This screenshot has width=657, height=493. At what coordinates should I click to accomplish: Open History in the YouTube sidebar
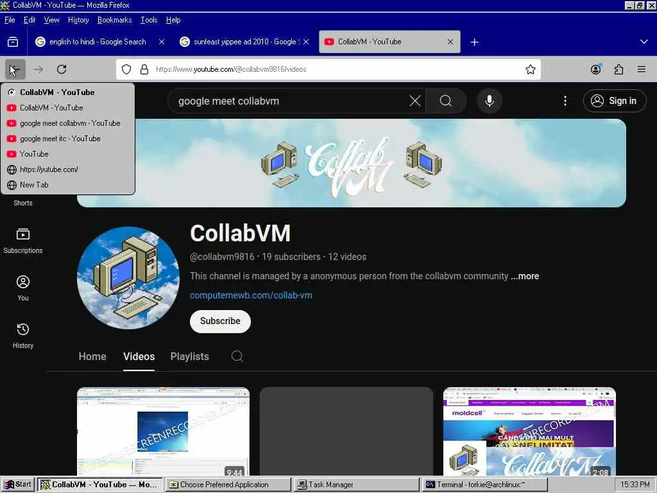coord(23,336)
